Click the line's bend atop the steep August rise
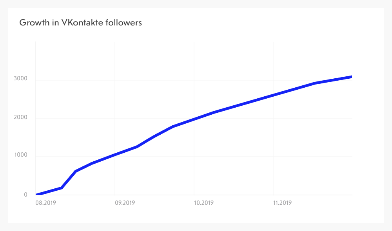Screen dimensions: 392x231 pos(76,171)
